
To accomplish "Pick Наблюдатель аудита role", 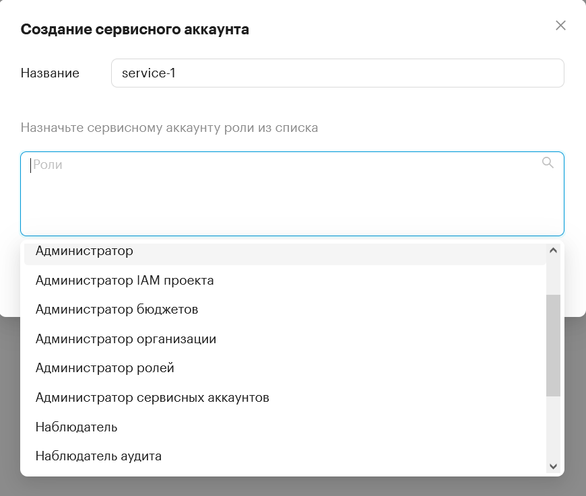I will click(285, 456).
